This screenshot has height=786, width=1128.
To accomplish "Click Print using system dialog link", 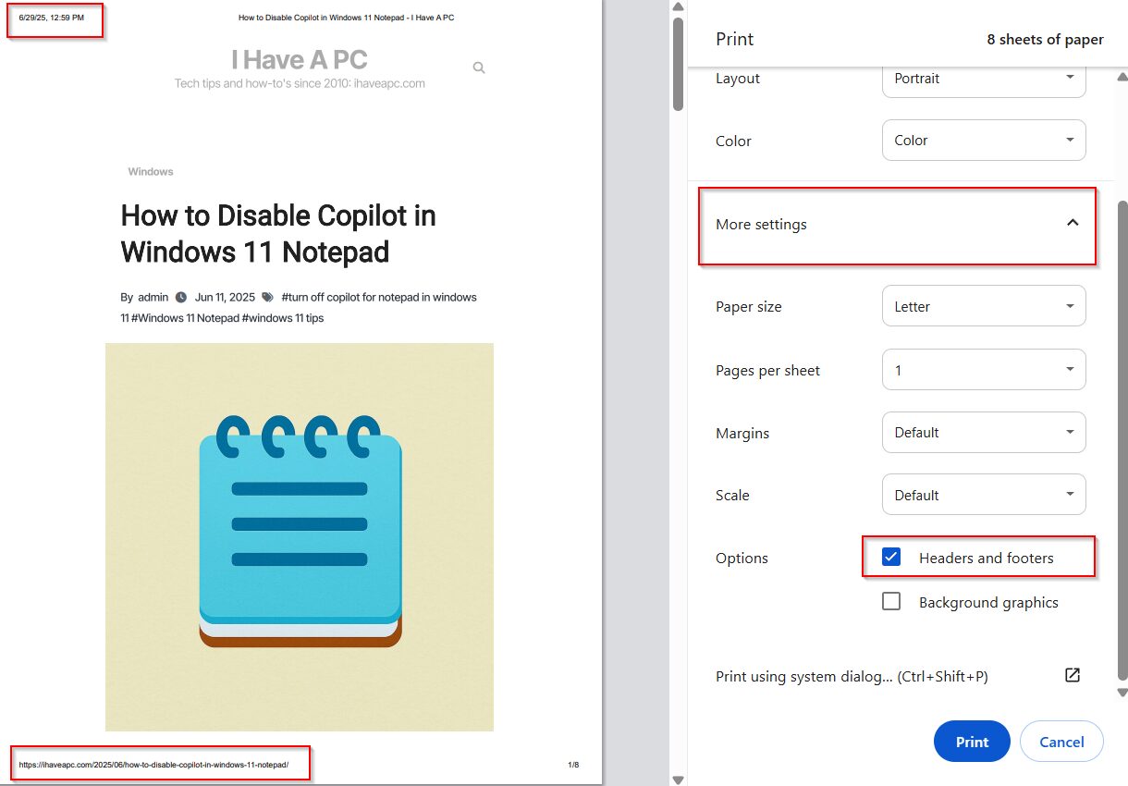I will pyautogui.click(x=852, y=677).
